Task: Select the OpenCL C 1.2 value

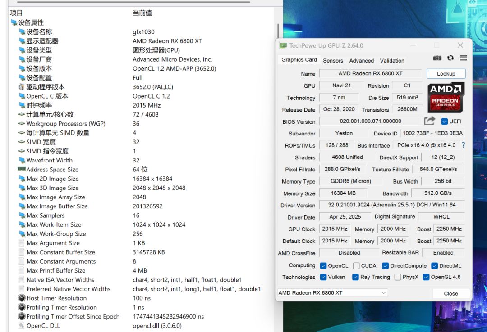Action: click(x=151, y=96)
